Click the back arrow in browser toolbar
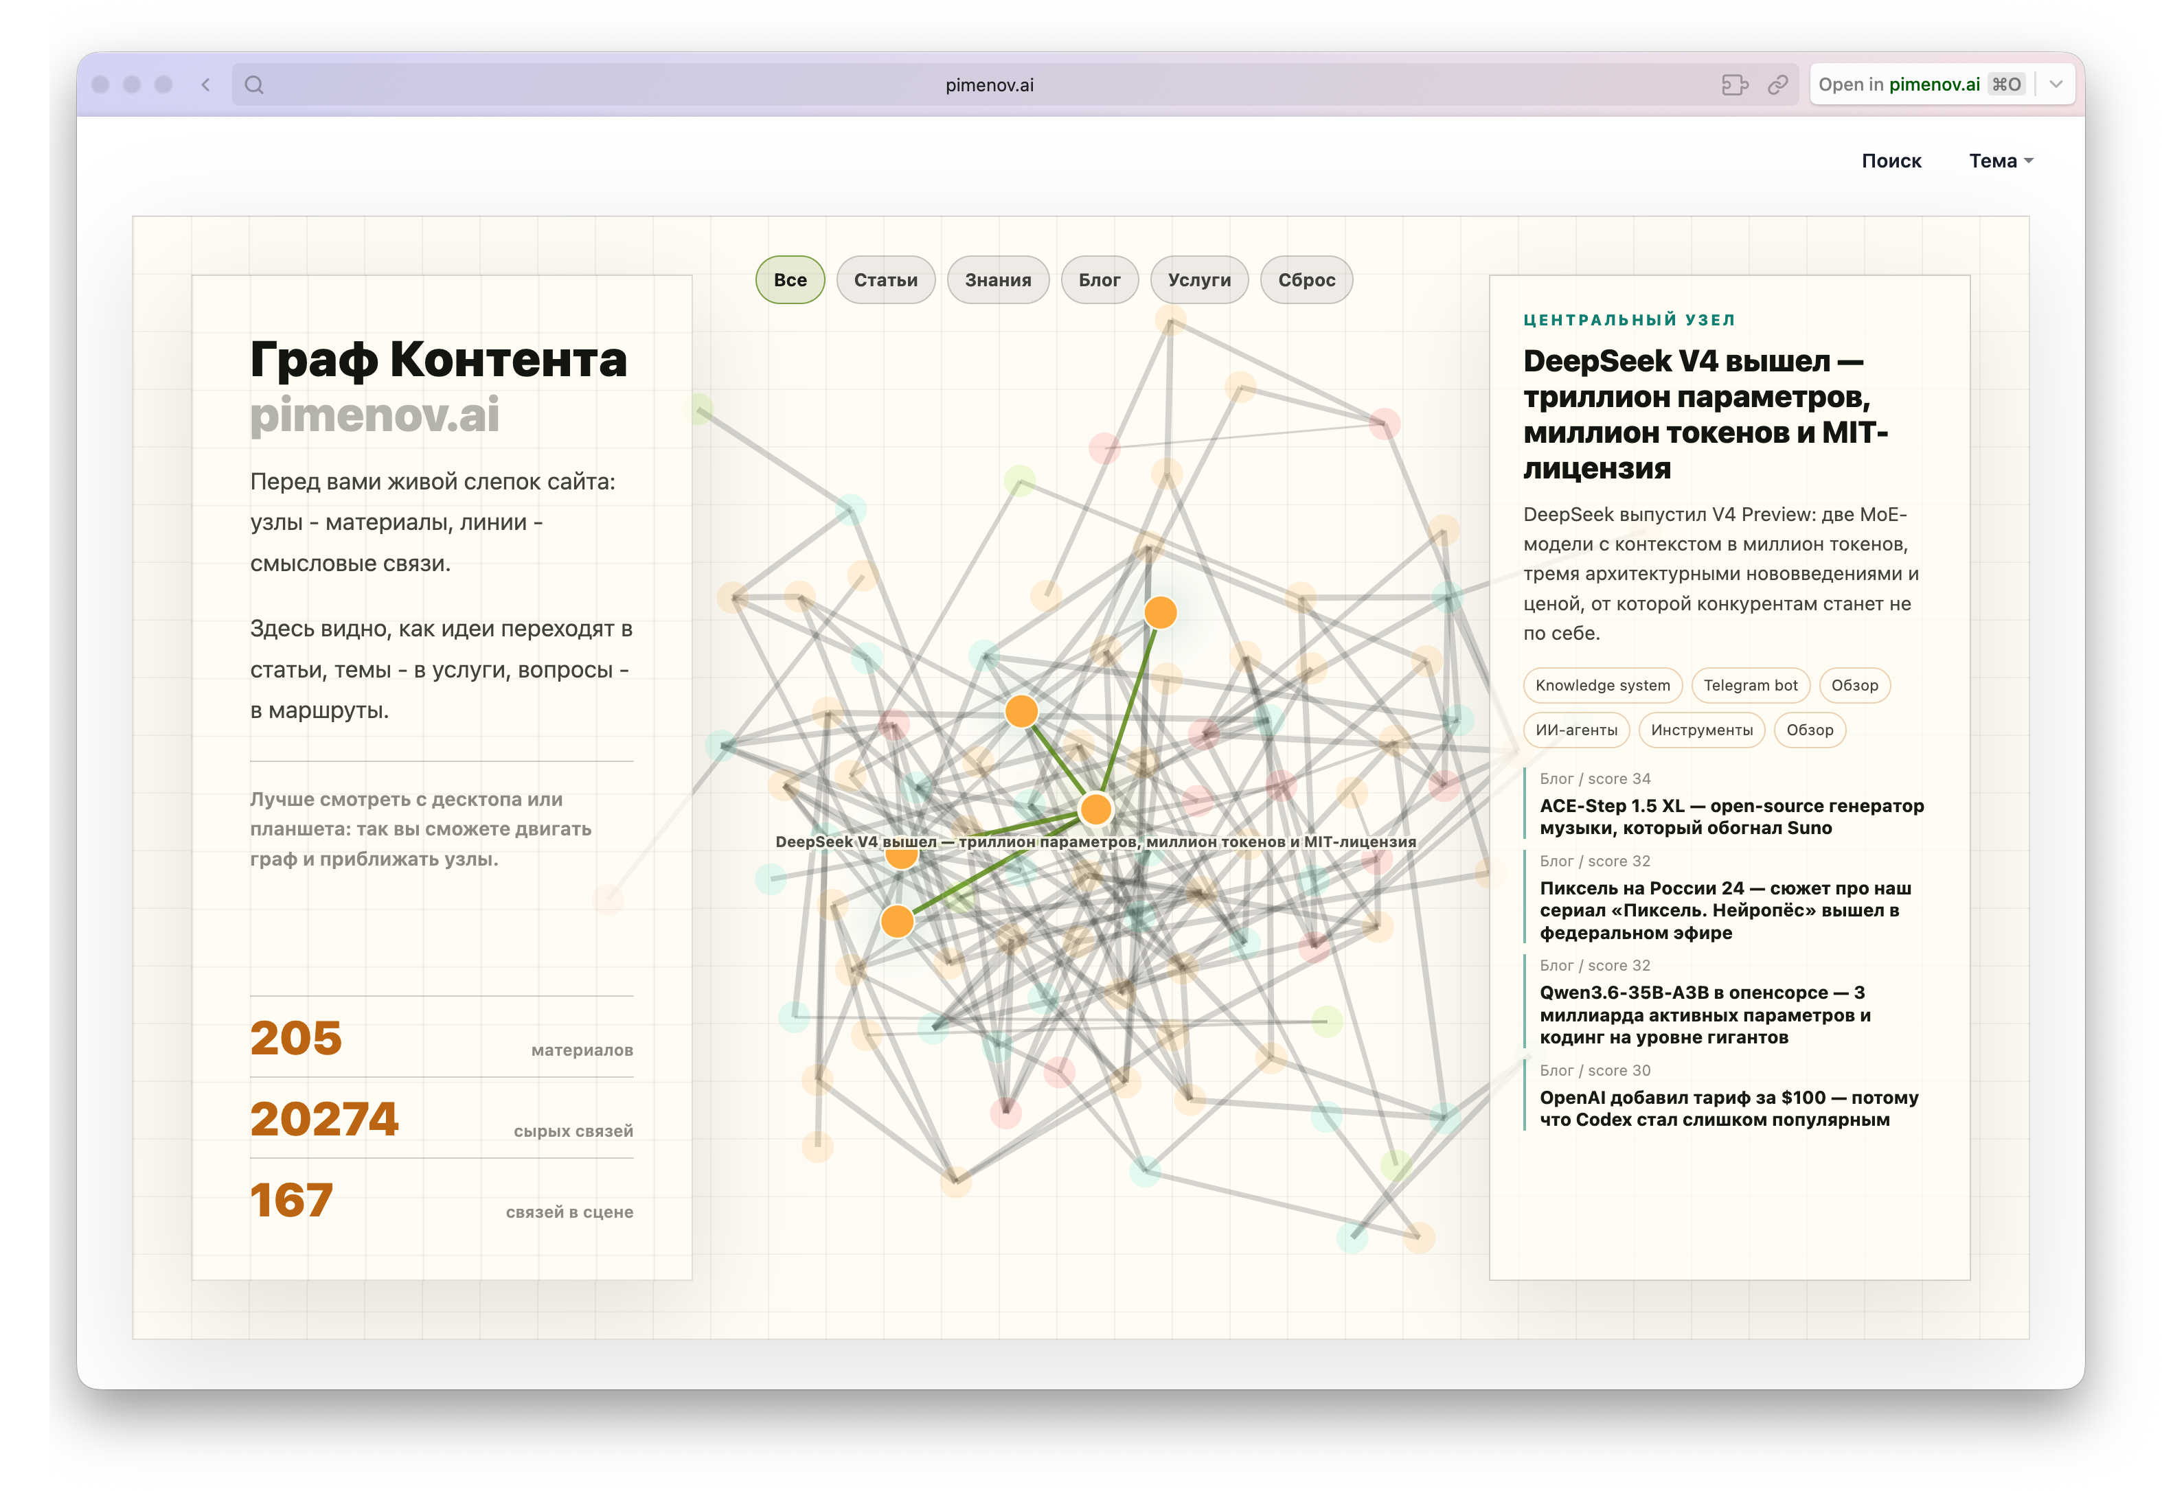The width and height of the screenshot is (2162, 1491). [205, 85]
